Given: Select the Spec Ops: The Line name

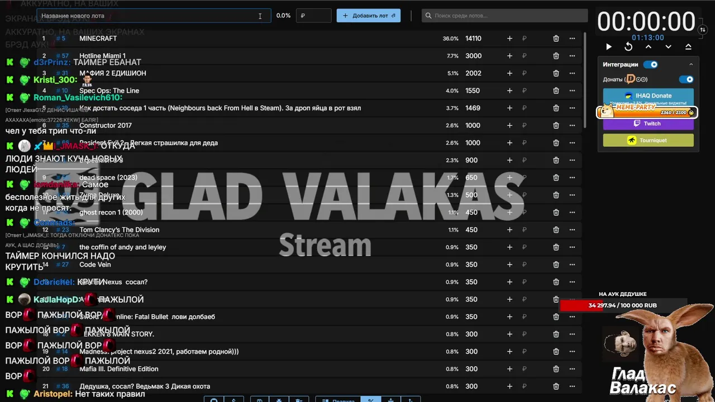Looking at the screenshot, I should pyautogui.click(x=109, y=90).
